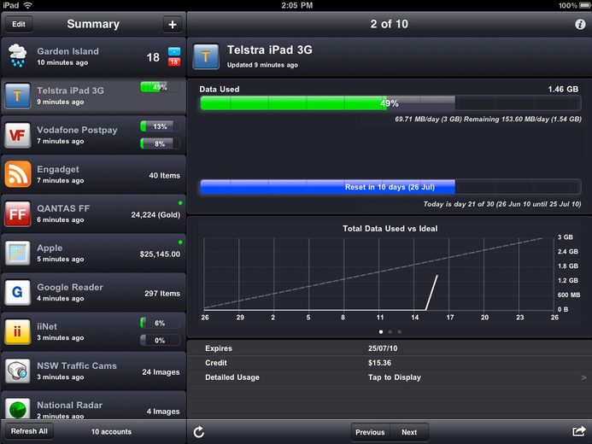Select Apple value $25,145.00

[160, 254]
